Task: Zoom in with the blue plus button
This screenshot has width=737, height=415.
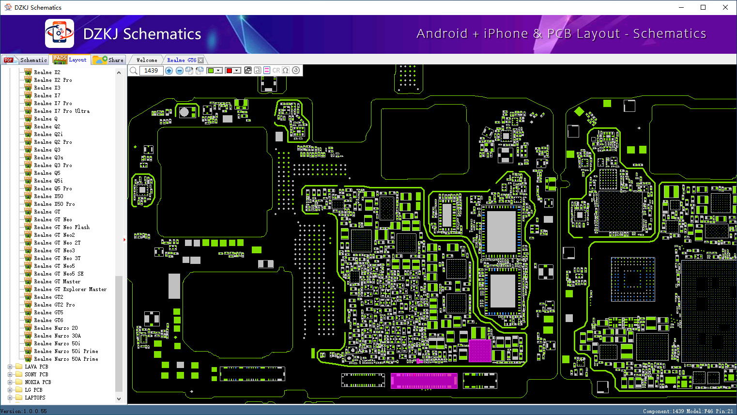Action: click(x=169, y=71)
